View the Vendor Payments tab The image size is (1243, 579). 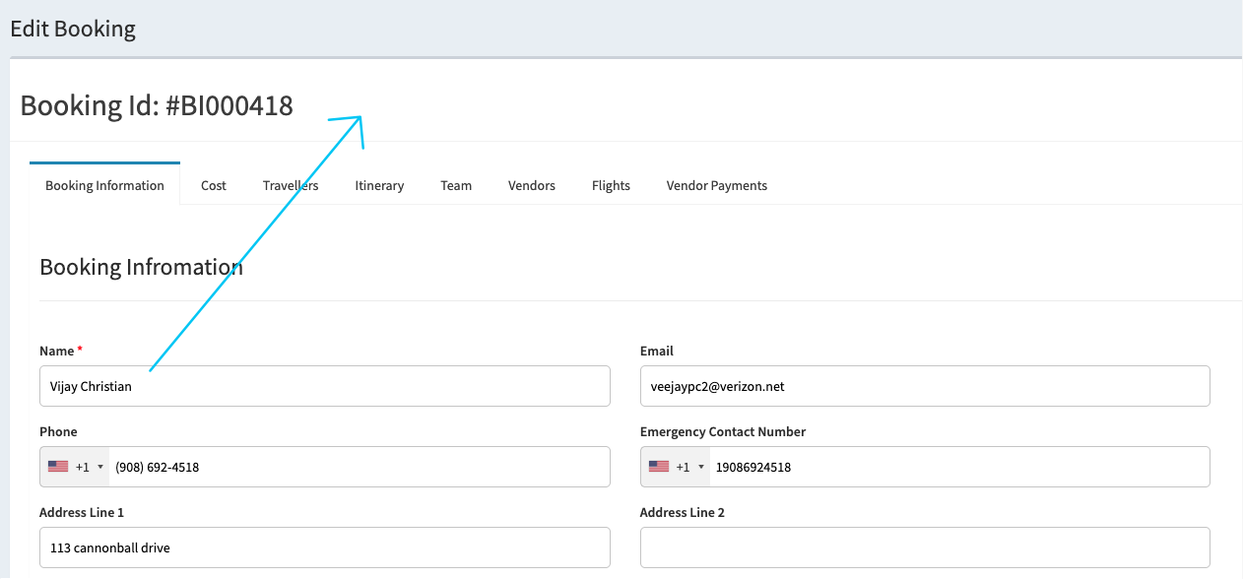716,185
